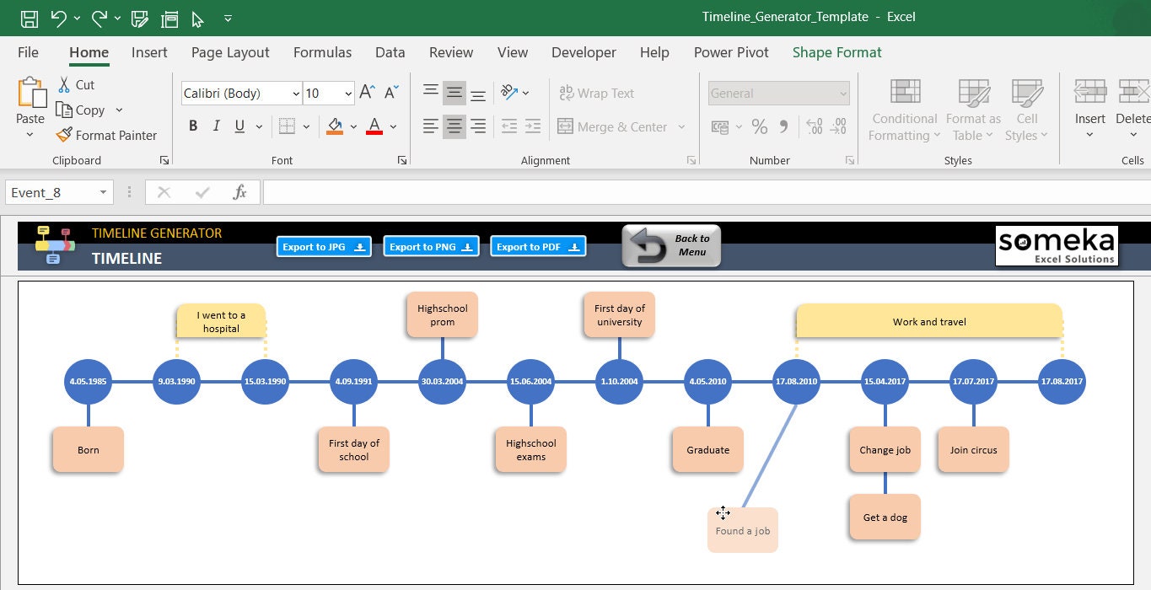Image resolution: width=1151 pixels, height=590 pixels.
Task: Click the Comma Style icon
Action: pyautogui.click(x=783, y=126)
